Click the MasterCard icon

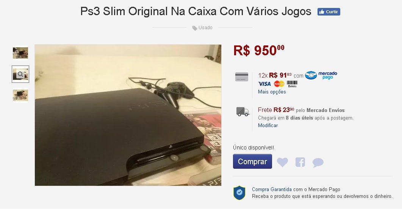(x=279, y=84)
